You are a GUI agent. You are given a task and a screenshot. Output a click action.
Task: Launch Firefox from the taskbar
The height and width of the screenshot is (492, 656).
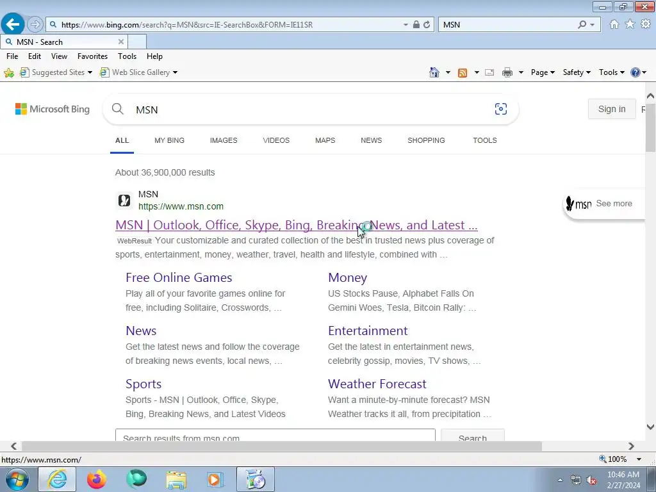point(97,479)
